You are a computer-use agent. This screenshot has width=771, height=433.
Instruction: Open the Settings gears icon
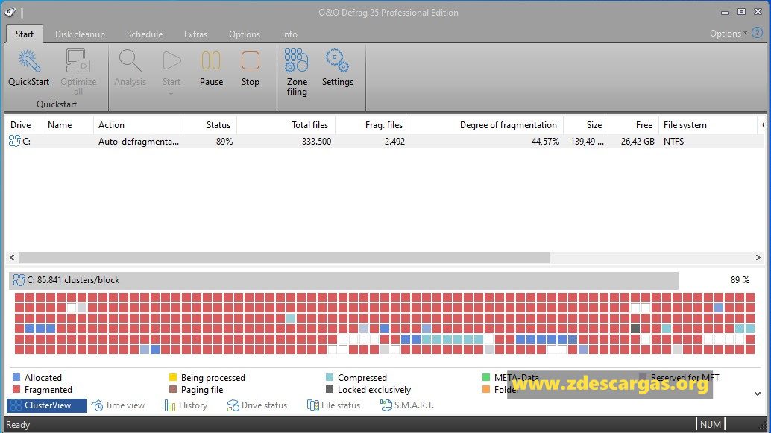click(x=337, y=61)
